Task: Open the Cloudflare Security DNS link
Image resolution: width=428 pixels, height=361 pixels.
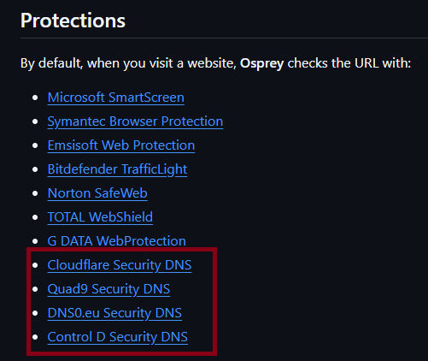Action: coord(120,265)
